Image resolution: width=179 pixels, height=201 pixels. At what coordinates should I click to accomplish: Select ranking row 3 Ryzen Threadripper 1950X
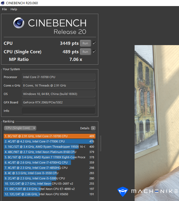pyautogui.click(x=50, y=147)
